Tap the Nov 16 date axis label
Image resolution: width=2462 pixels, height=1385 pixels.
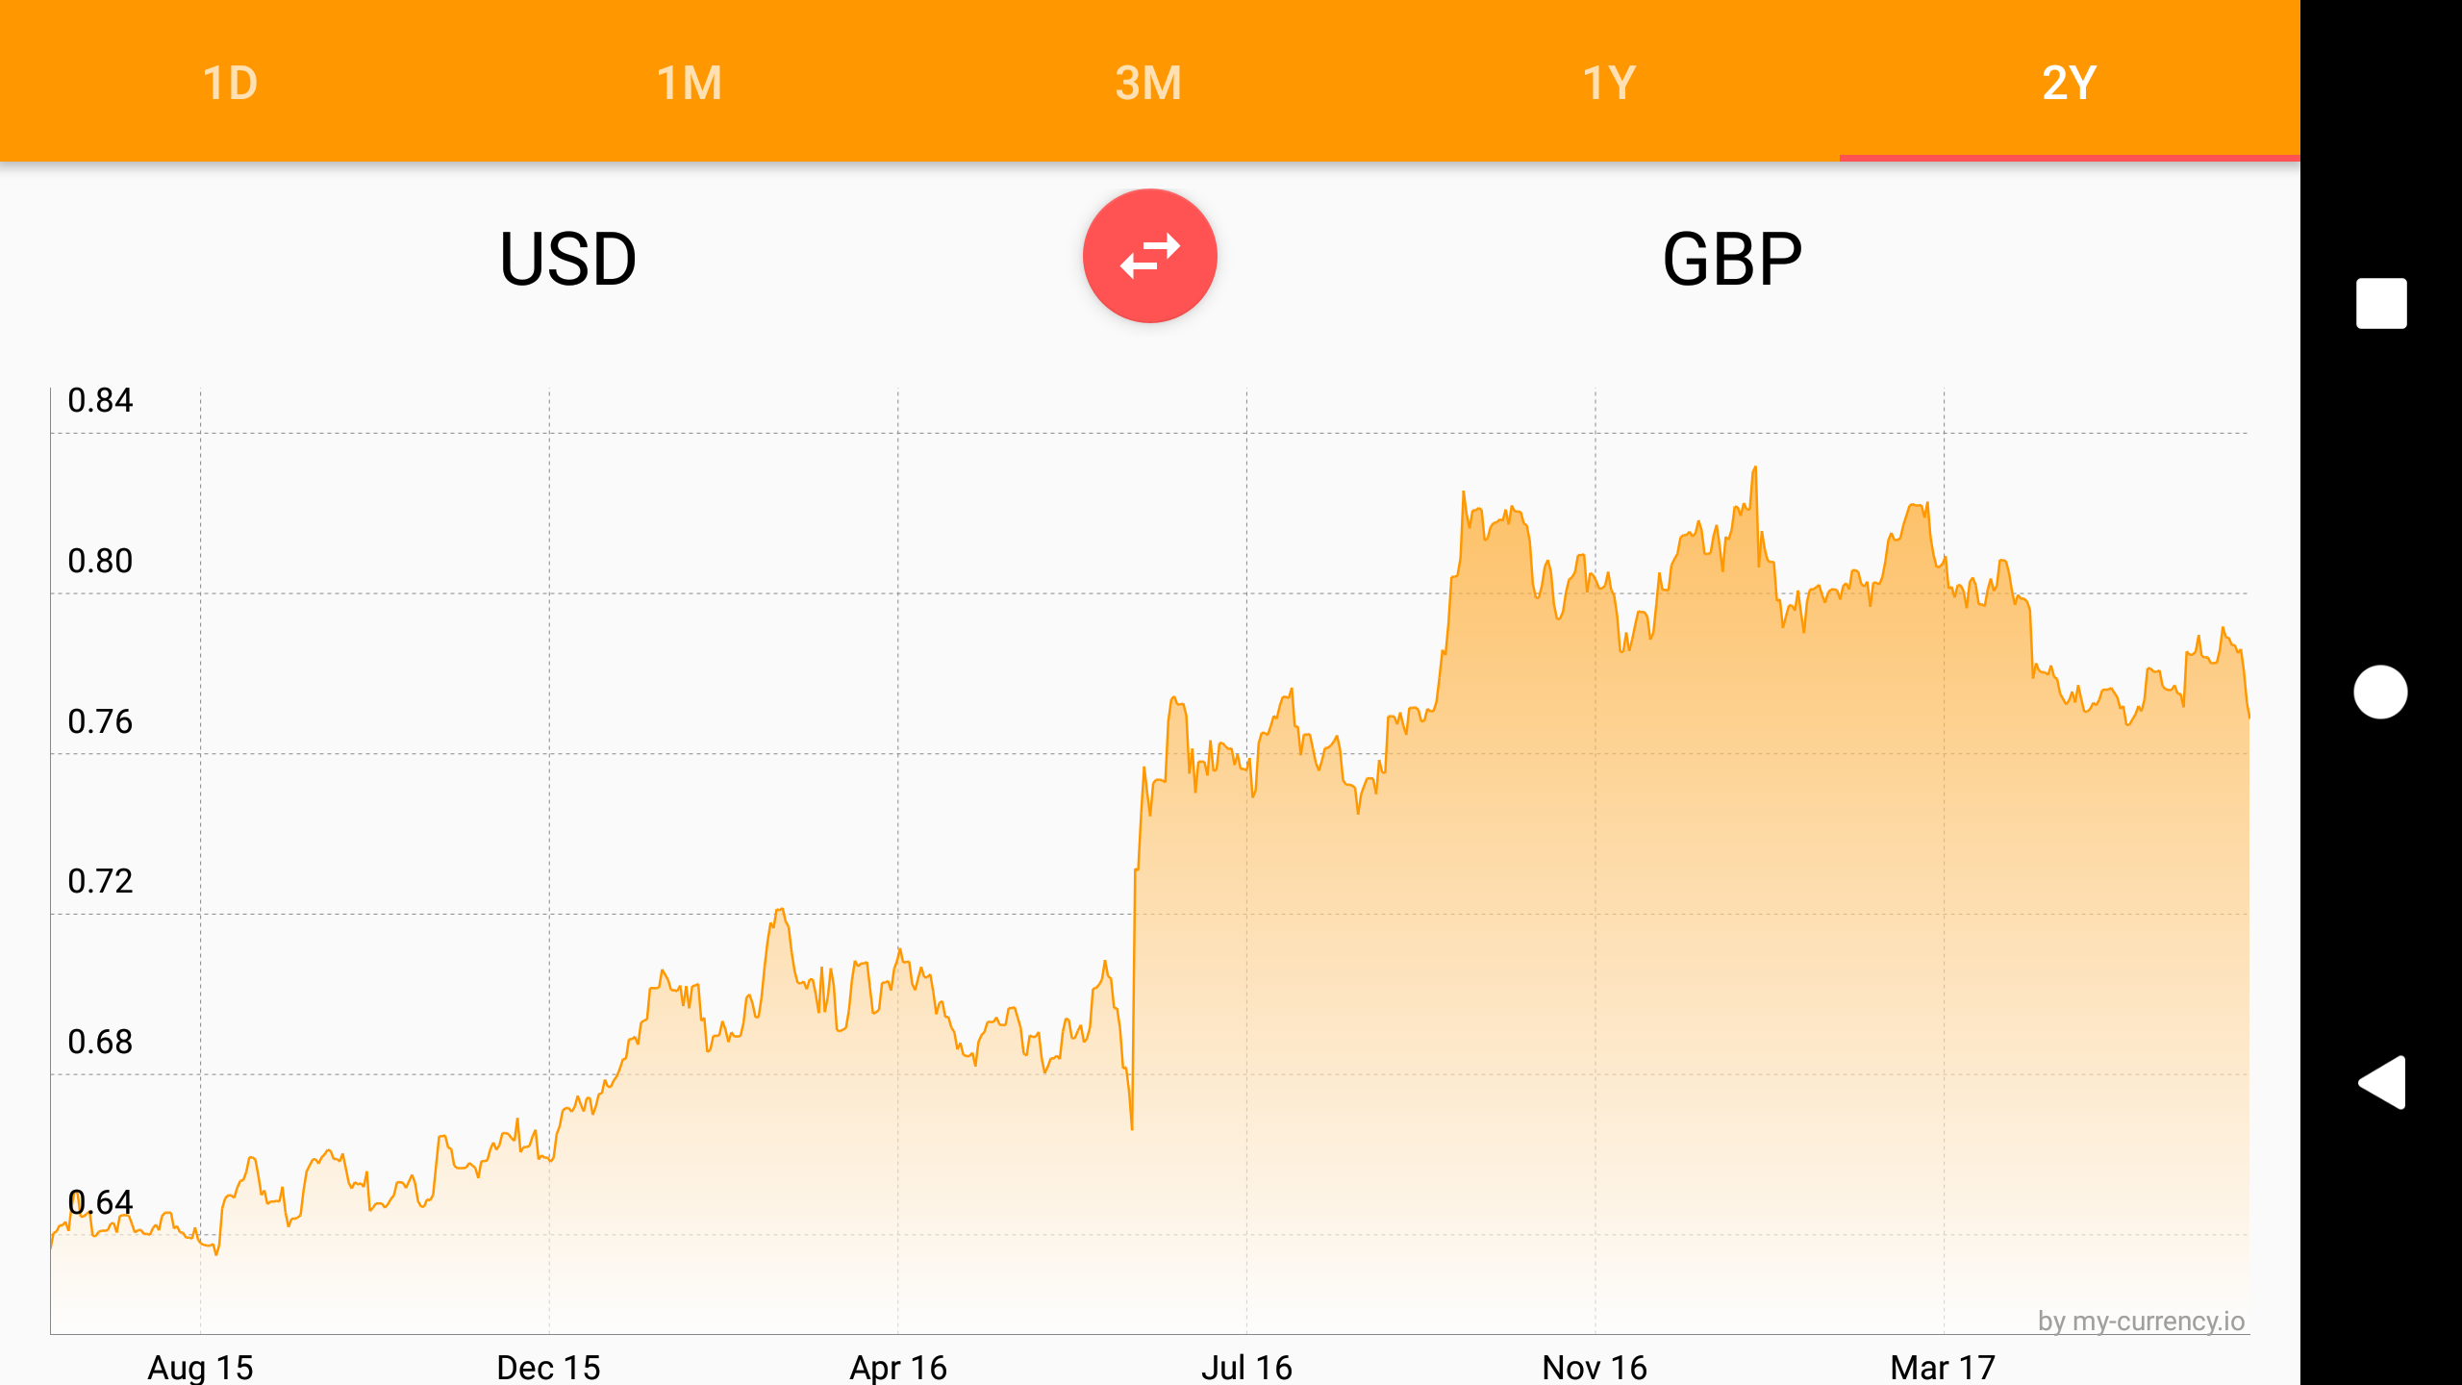coord(1595,1367)
